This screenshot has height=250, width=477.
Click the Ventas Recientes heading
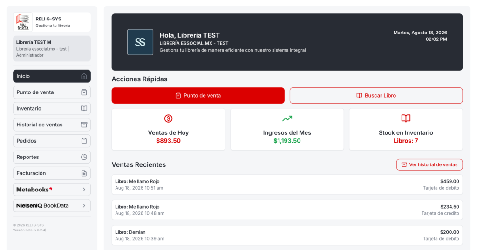(x=139, y=165)
